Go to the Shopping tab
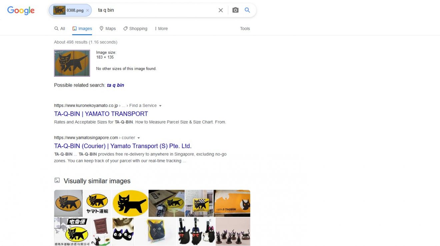This screenshot has width=440, height=246. [135, 29]
